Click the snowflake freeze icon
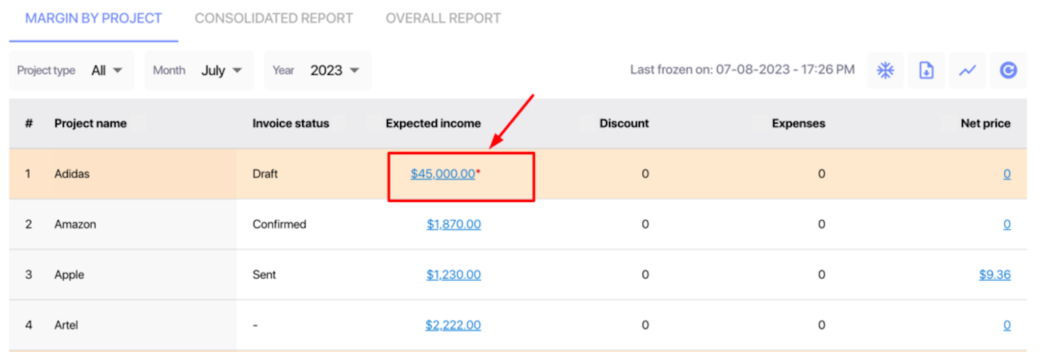The height and width of the screenshot is (352, 1044). pyautogui.click(x=885, y=70)
